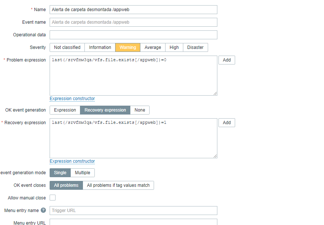Open Expression constructor under Recovery expression

[x=72, y=161]
